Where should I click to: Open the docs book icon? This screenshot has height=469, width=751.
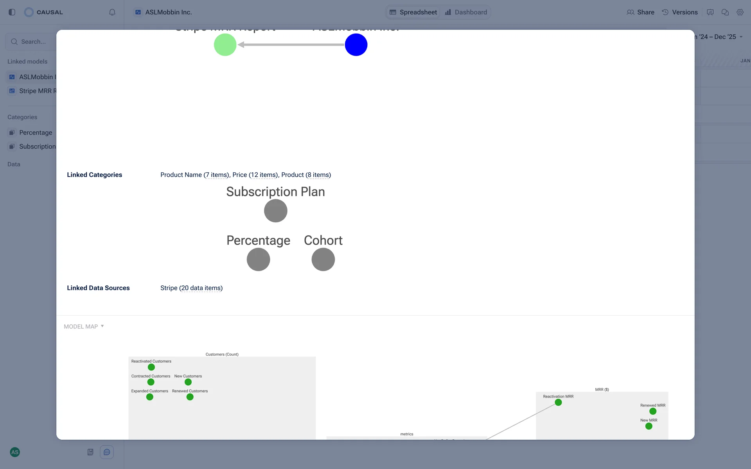coord(90,452)
